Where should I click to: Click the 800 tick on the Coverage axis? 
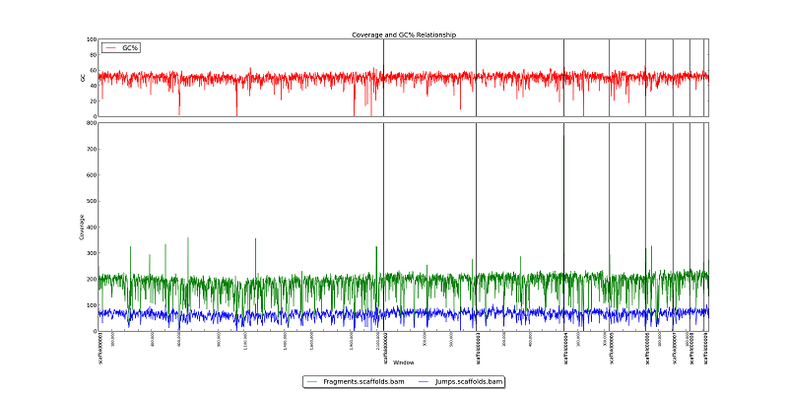point(91,123)
